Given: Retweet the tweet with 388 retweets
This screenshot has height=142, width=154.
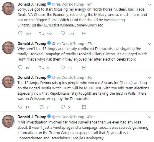Looking at the screenshot, I should click(x=42, y=34).
